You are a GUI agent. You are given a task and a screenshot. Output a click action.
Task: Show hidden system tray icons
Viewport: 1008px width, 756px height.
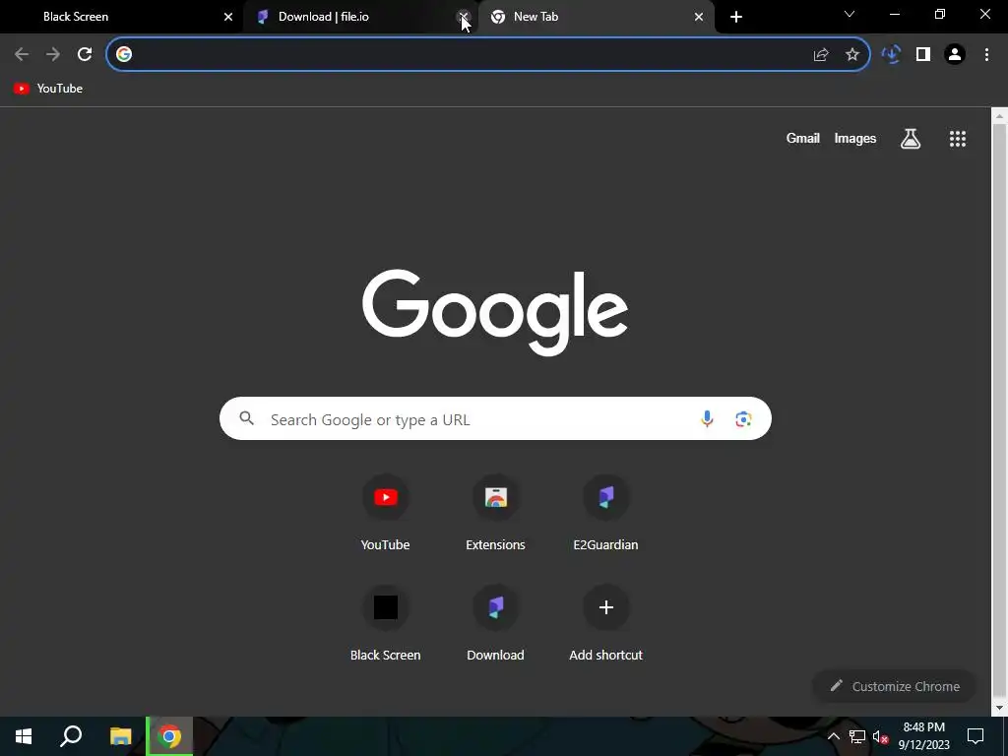coord(833,736)
